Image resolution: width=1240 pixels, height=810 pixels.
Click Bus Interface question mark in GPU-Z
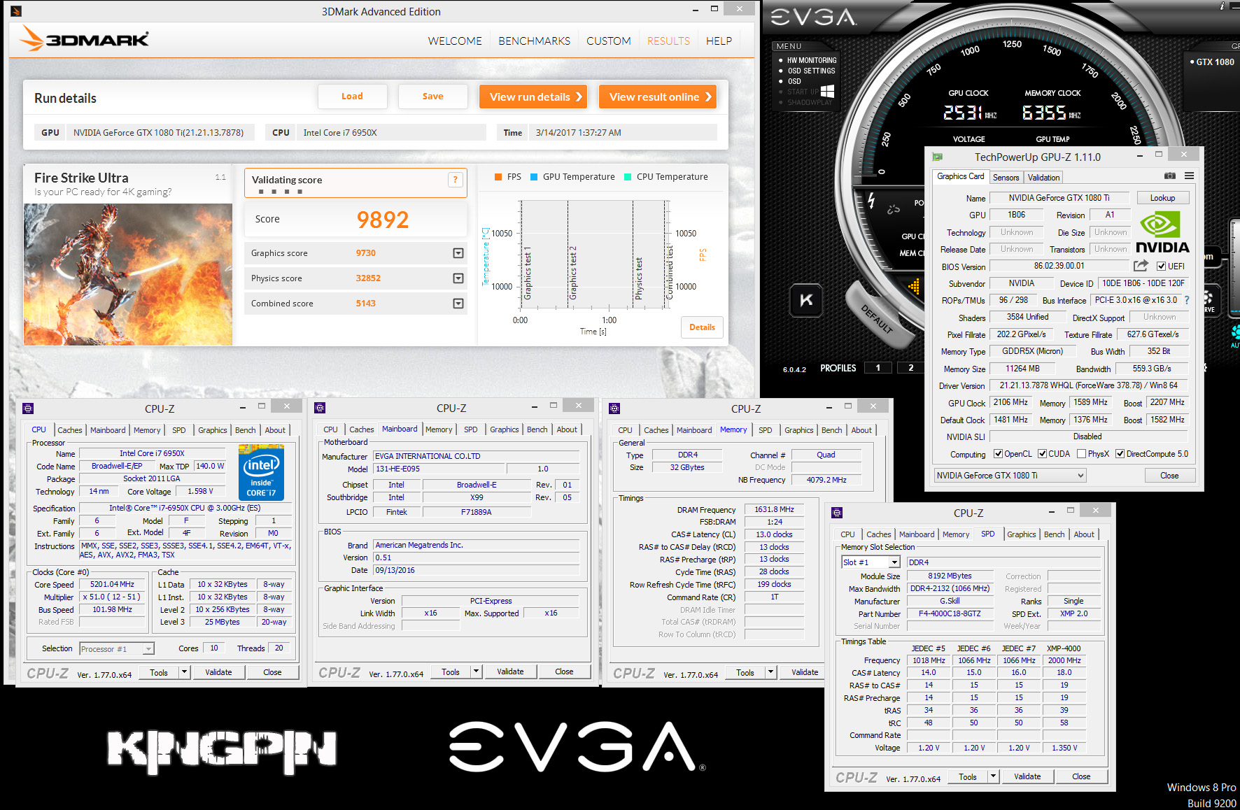[x=1186, y=300]
